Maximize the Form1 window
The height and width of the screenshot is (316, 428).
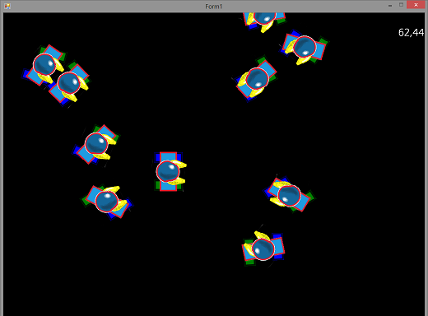[x=401, y=5]
